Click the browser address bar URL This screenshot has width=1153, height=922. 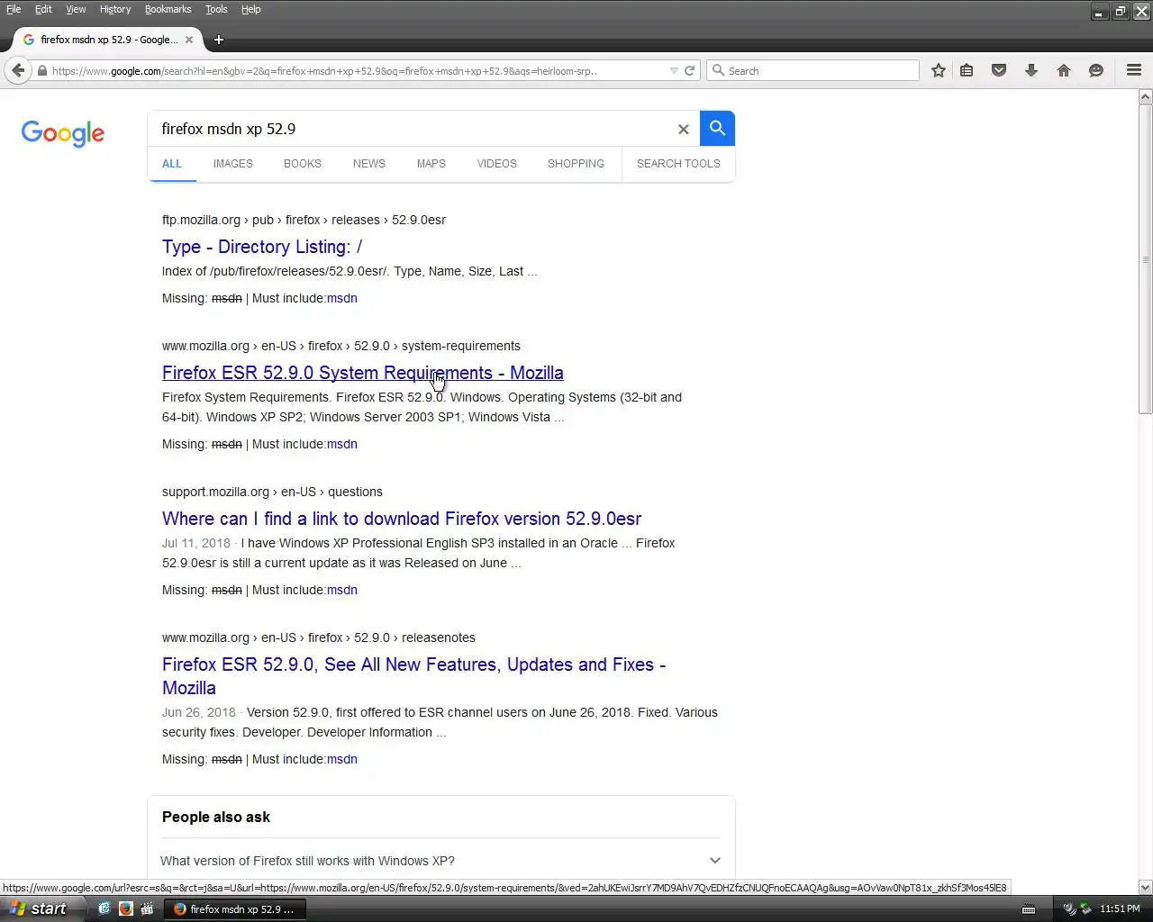pos(324,70)
